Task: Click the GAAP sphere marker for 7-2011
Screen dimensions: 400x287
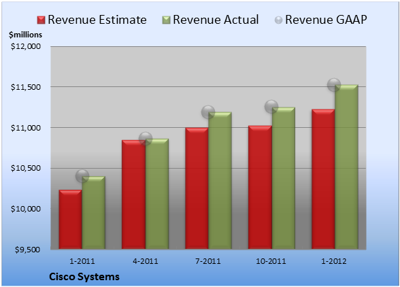Action: click(208, 112)
